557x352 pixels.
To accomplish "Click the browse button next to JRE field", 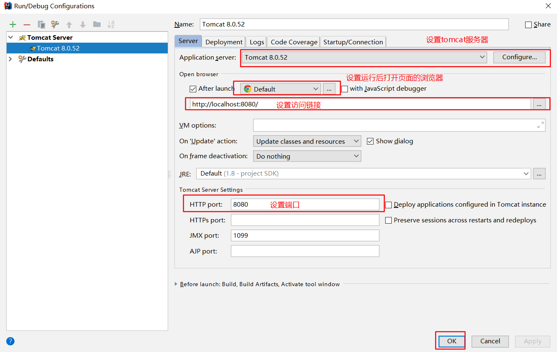I will coord(539,174).
